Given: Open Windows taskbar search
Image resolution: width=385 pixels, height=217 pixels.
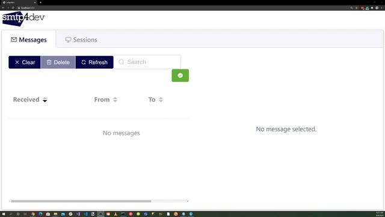Looking at the screenshot, I should pyautogui.click(x=11, y=214).
